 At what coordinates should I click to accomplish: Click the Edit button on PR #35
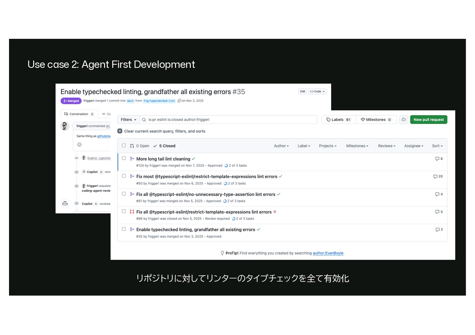(x=303, y=91)
